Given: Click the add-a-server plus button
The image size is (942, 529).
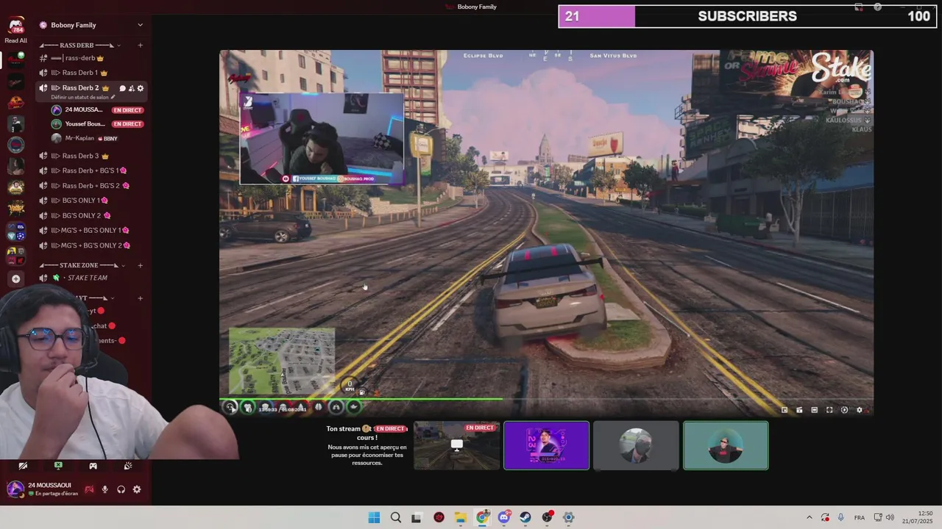Looking at the screenshot, I should point(15,278).
